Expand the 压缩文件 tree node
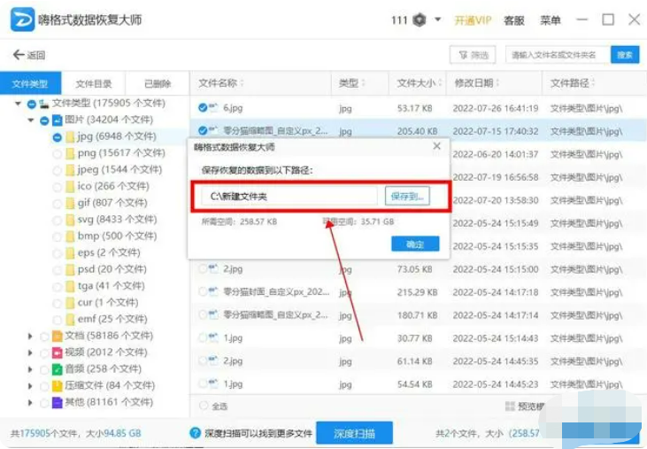The image size is (647, 449). (x=30, y=386)
